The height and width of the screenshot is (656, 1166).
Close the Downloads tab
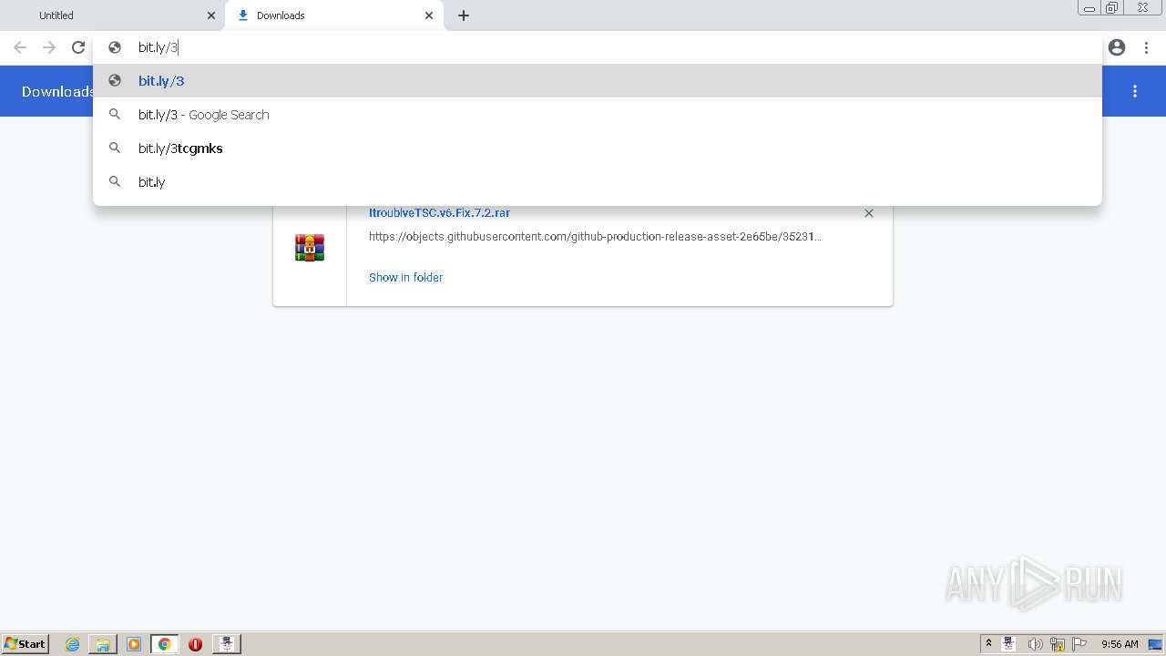coord(429,15)
